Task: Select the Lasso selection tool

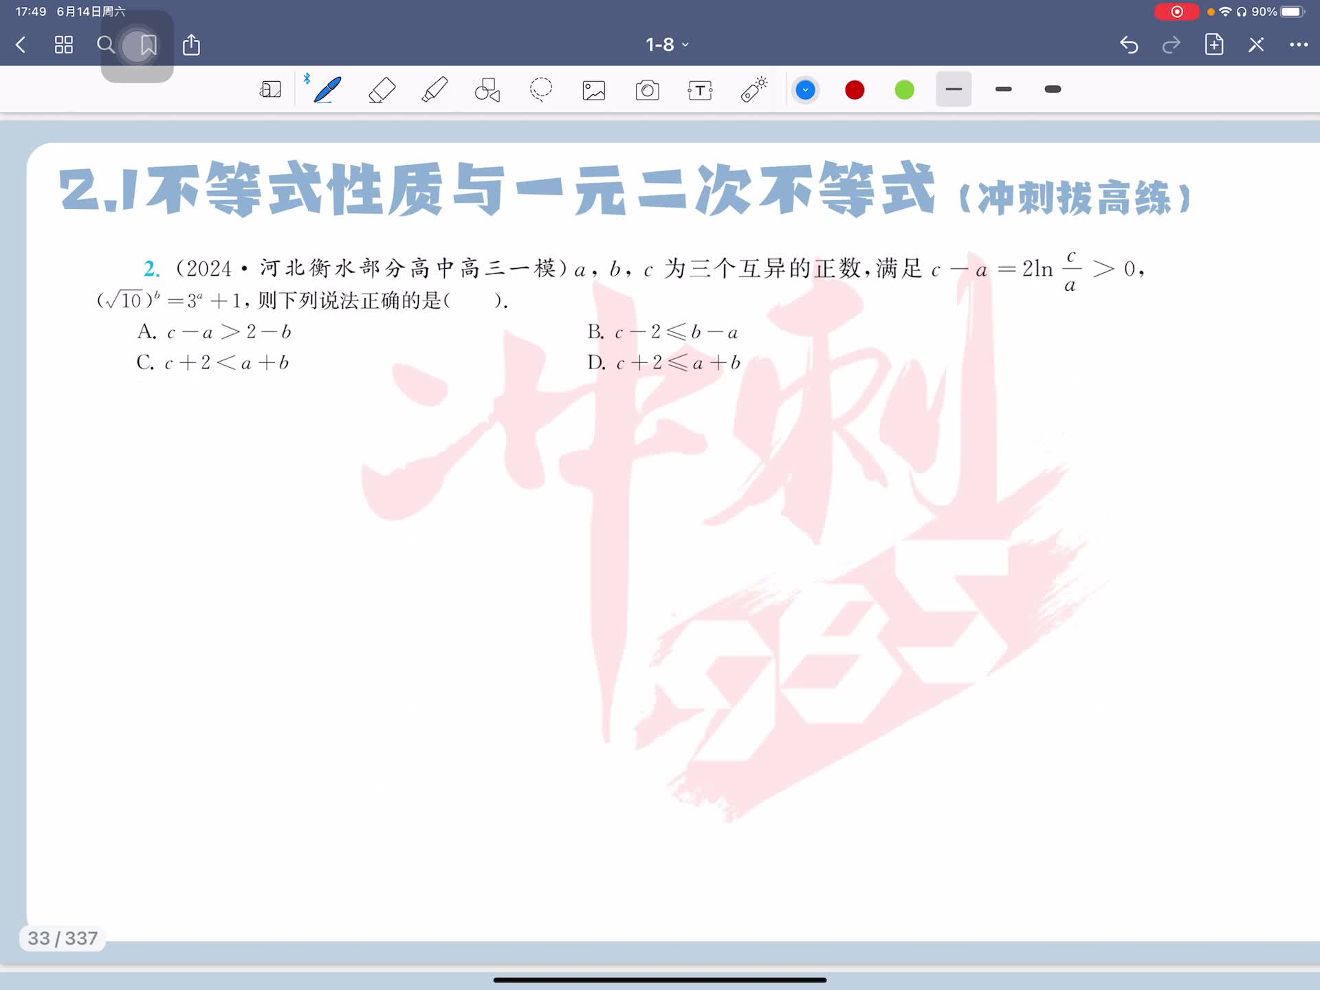Action: tap(541, 90)
